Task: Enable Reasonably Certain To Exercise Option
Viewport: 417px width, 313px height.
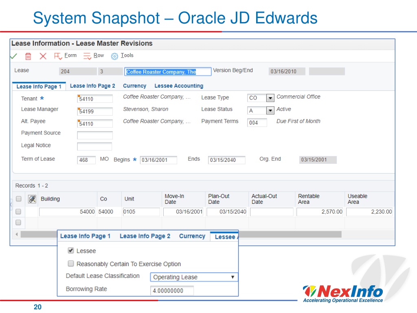Action: 71,264
